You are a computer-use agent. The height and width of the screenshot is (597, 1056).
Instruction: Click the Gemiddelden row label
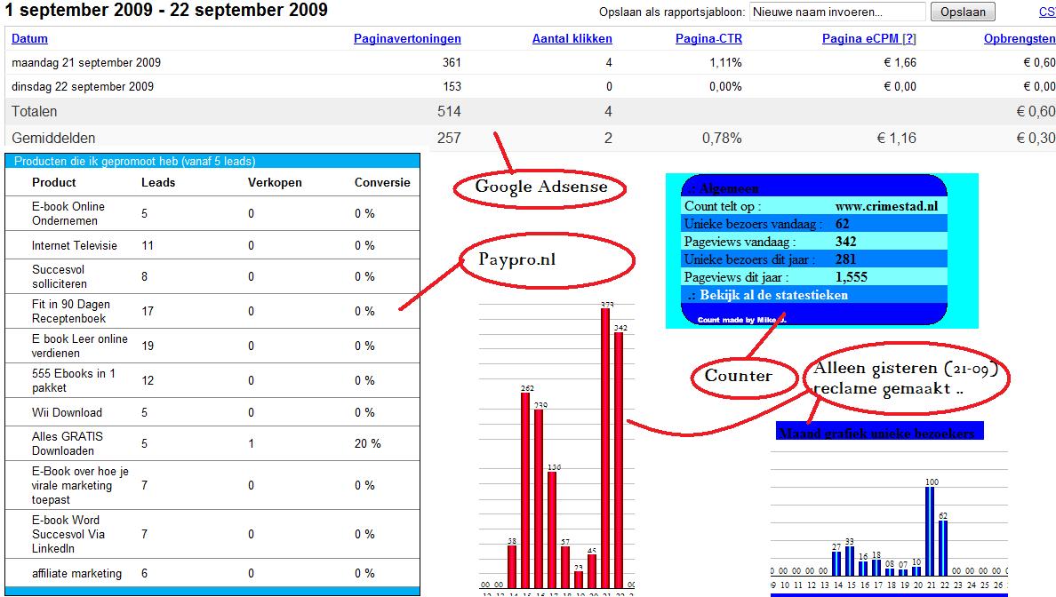pyautogui.click(x=53, y=138)
